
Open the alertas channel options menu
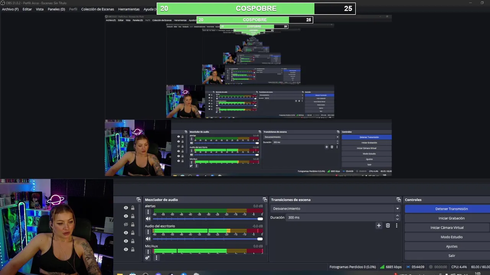pos(148,212)
